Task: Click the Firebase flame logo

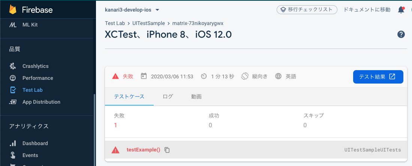Action: point(13,10)
